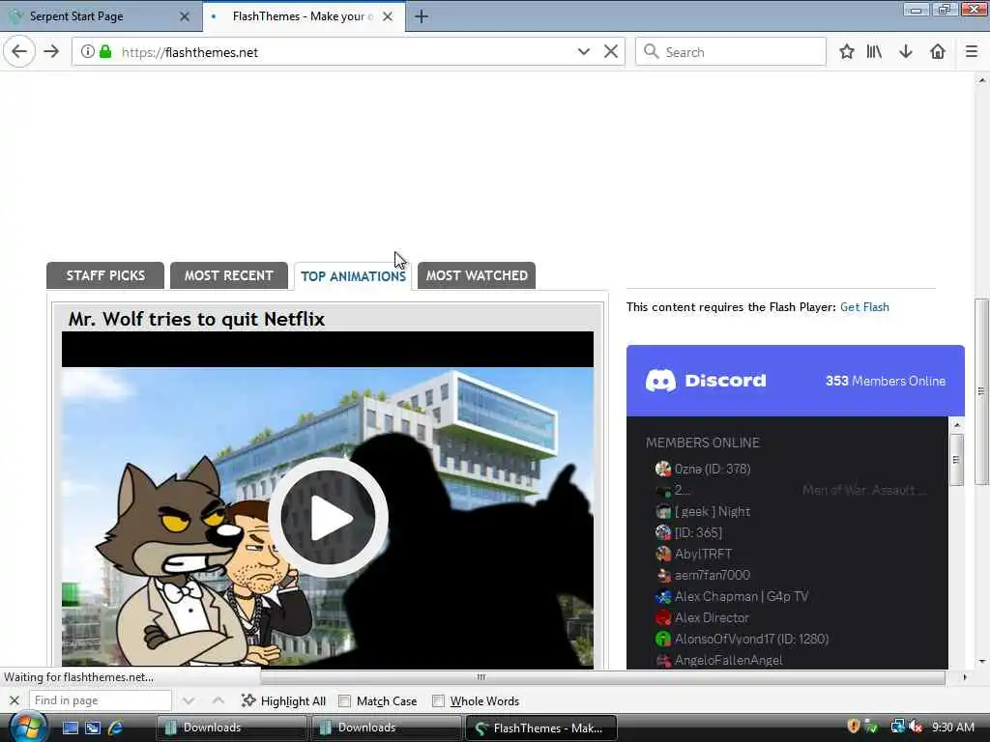This screenshot has width=990, height=742.
Task: Click into the browser Search box
Action: 731,52
